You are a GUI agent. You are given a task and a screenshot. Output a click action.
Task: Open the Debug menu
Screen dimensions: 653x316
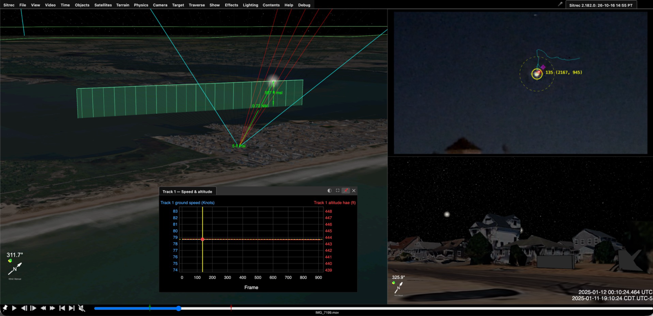point(304,5)
